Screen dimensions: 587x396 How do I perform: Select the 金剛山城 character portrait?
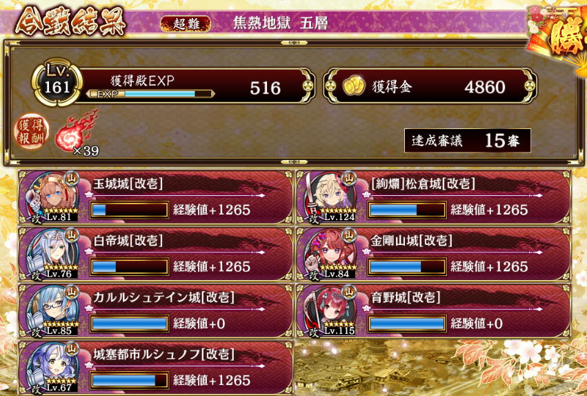click(x=329, y=254)
